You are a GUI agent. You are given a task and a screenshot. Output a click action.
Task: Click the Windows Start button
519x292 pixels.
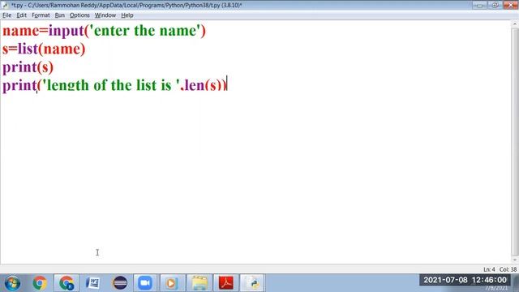12,283
